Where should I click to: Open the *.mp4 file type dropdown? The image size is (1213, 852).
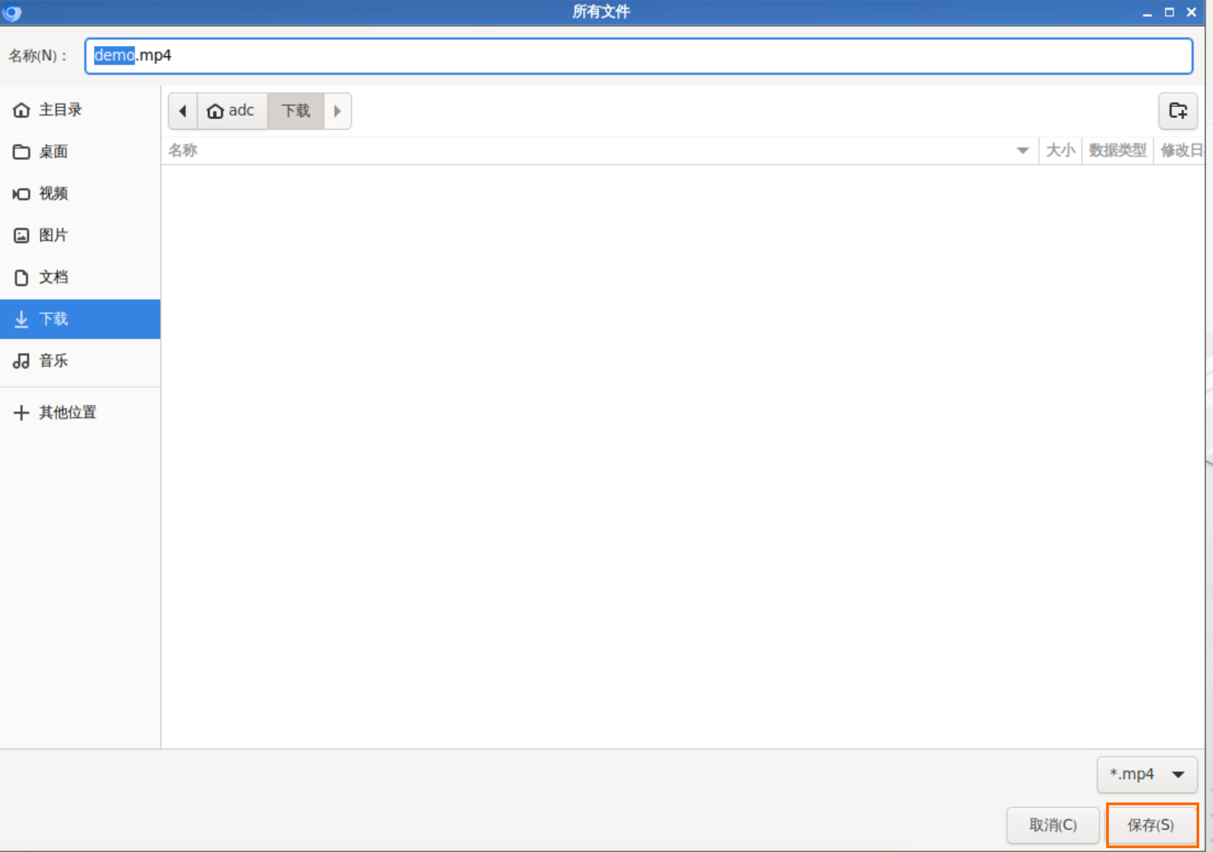(1146, 774)
